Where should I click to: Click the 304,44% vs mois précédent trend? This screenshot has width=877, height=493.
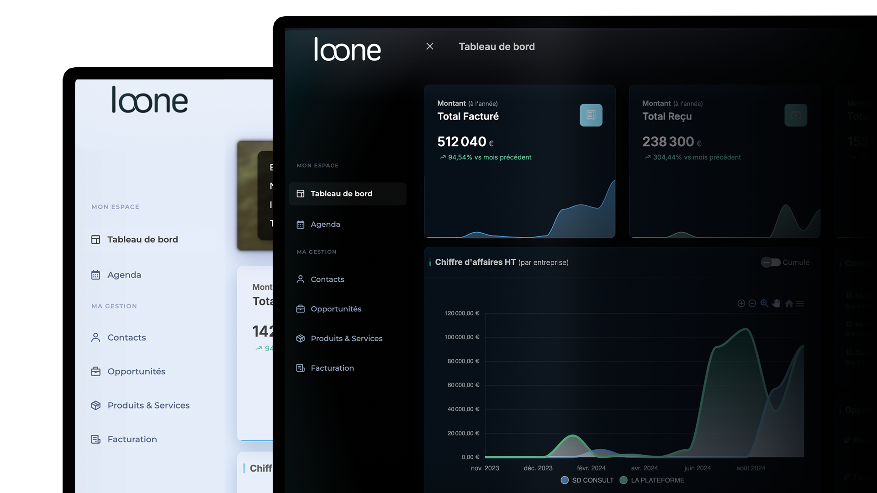[x=692, y=157]
